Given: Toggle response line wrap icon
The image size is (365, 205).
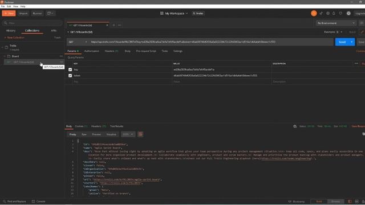Looking at the screenshot, I should click(140, 134).
